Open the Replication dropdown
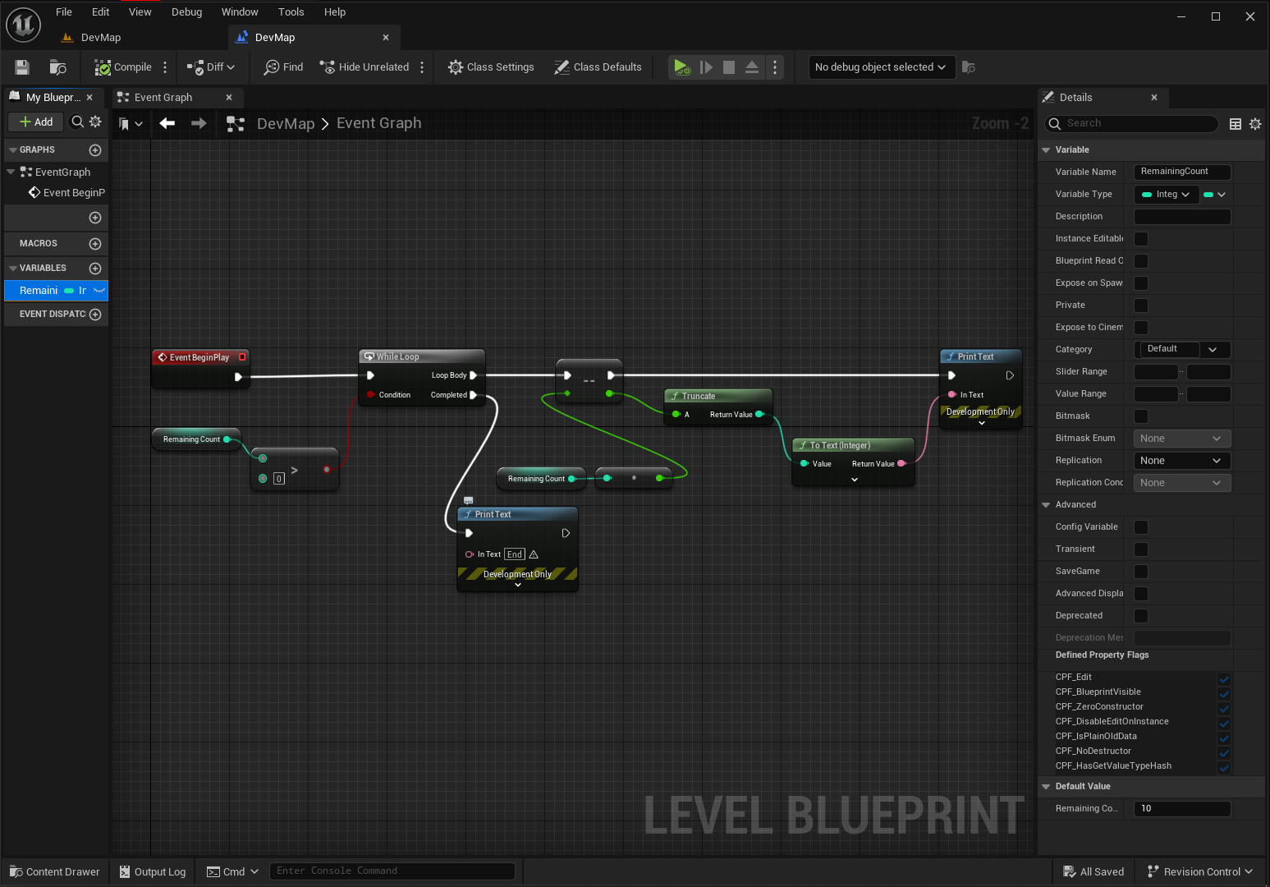 click(x=1182, y=461)
